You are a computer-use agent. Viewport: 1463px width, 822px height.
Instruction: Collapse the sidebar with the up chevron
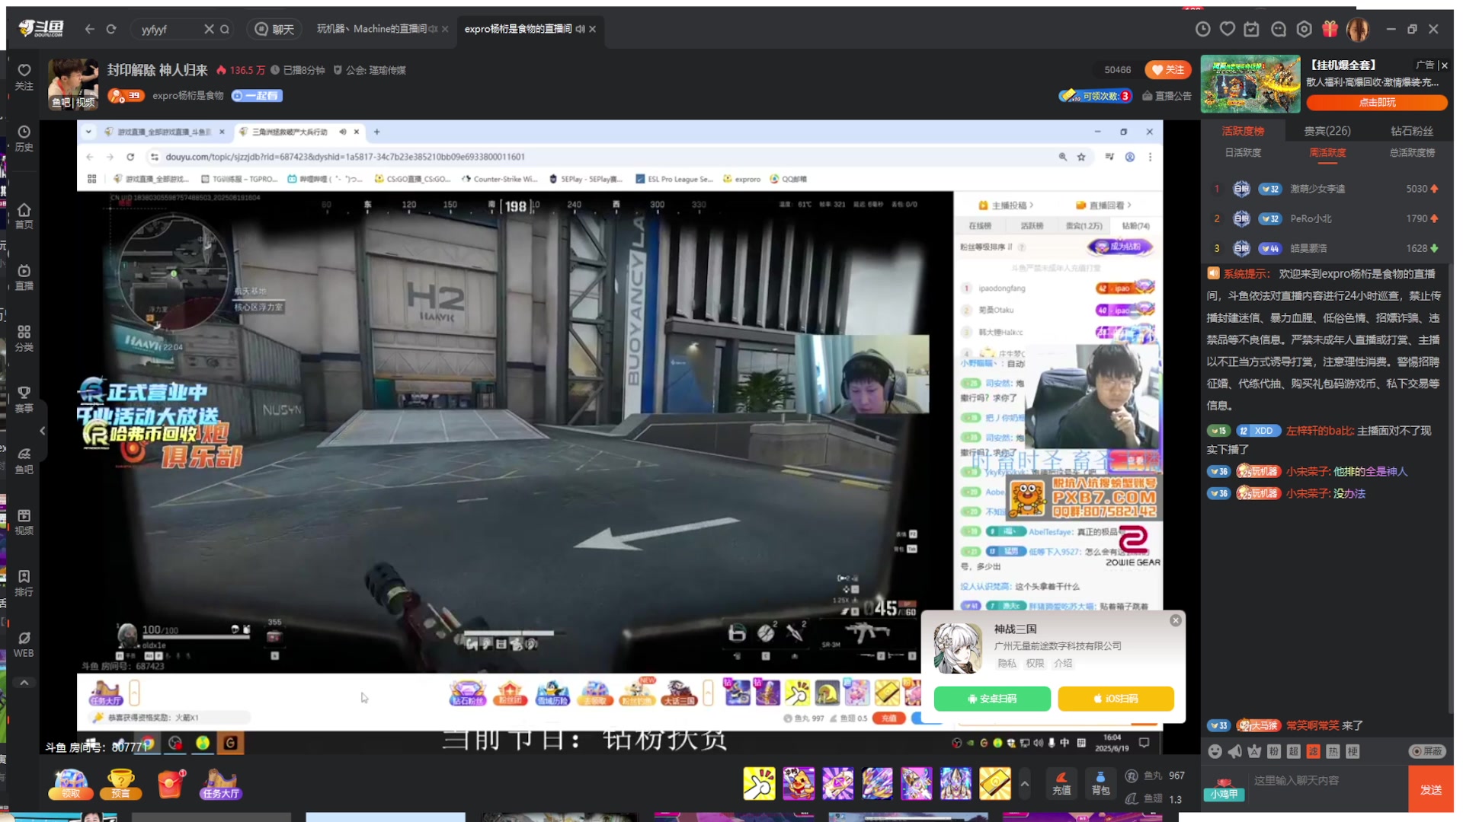coord(24,683)
